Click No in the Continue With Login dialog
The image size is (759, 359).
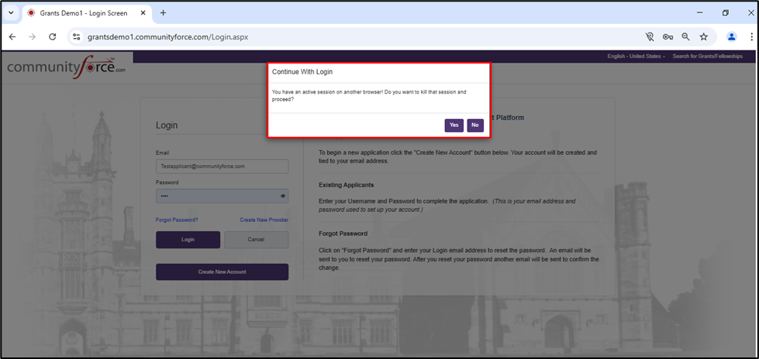[x=475, y=125]
